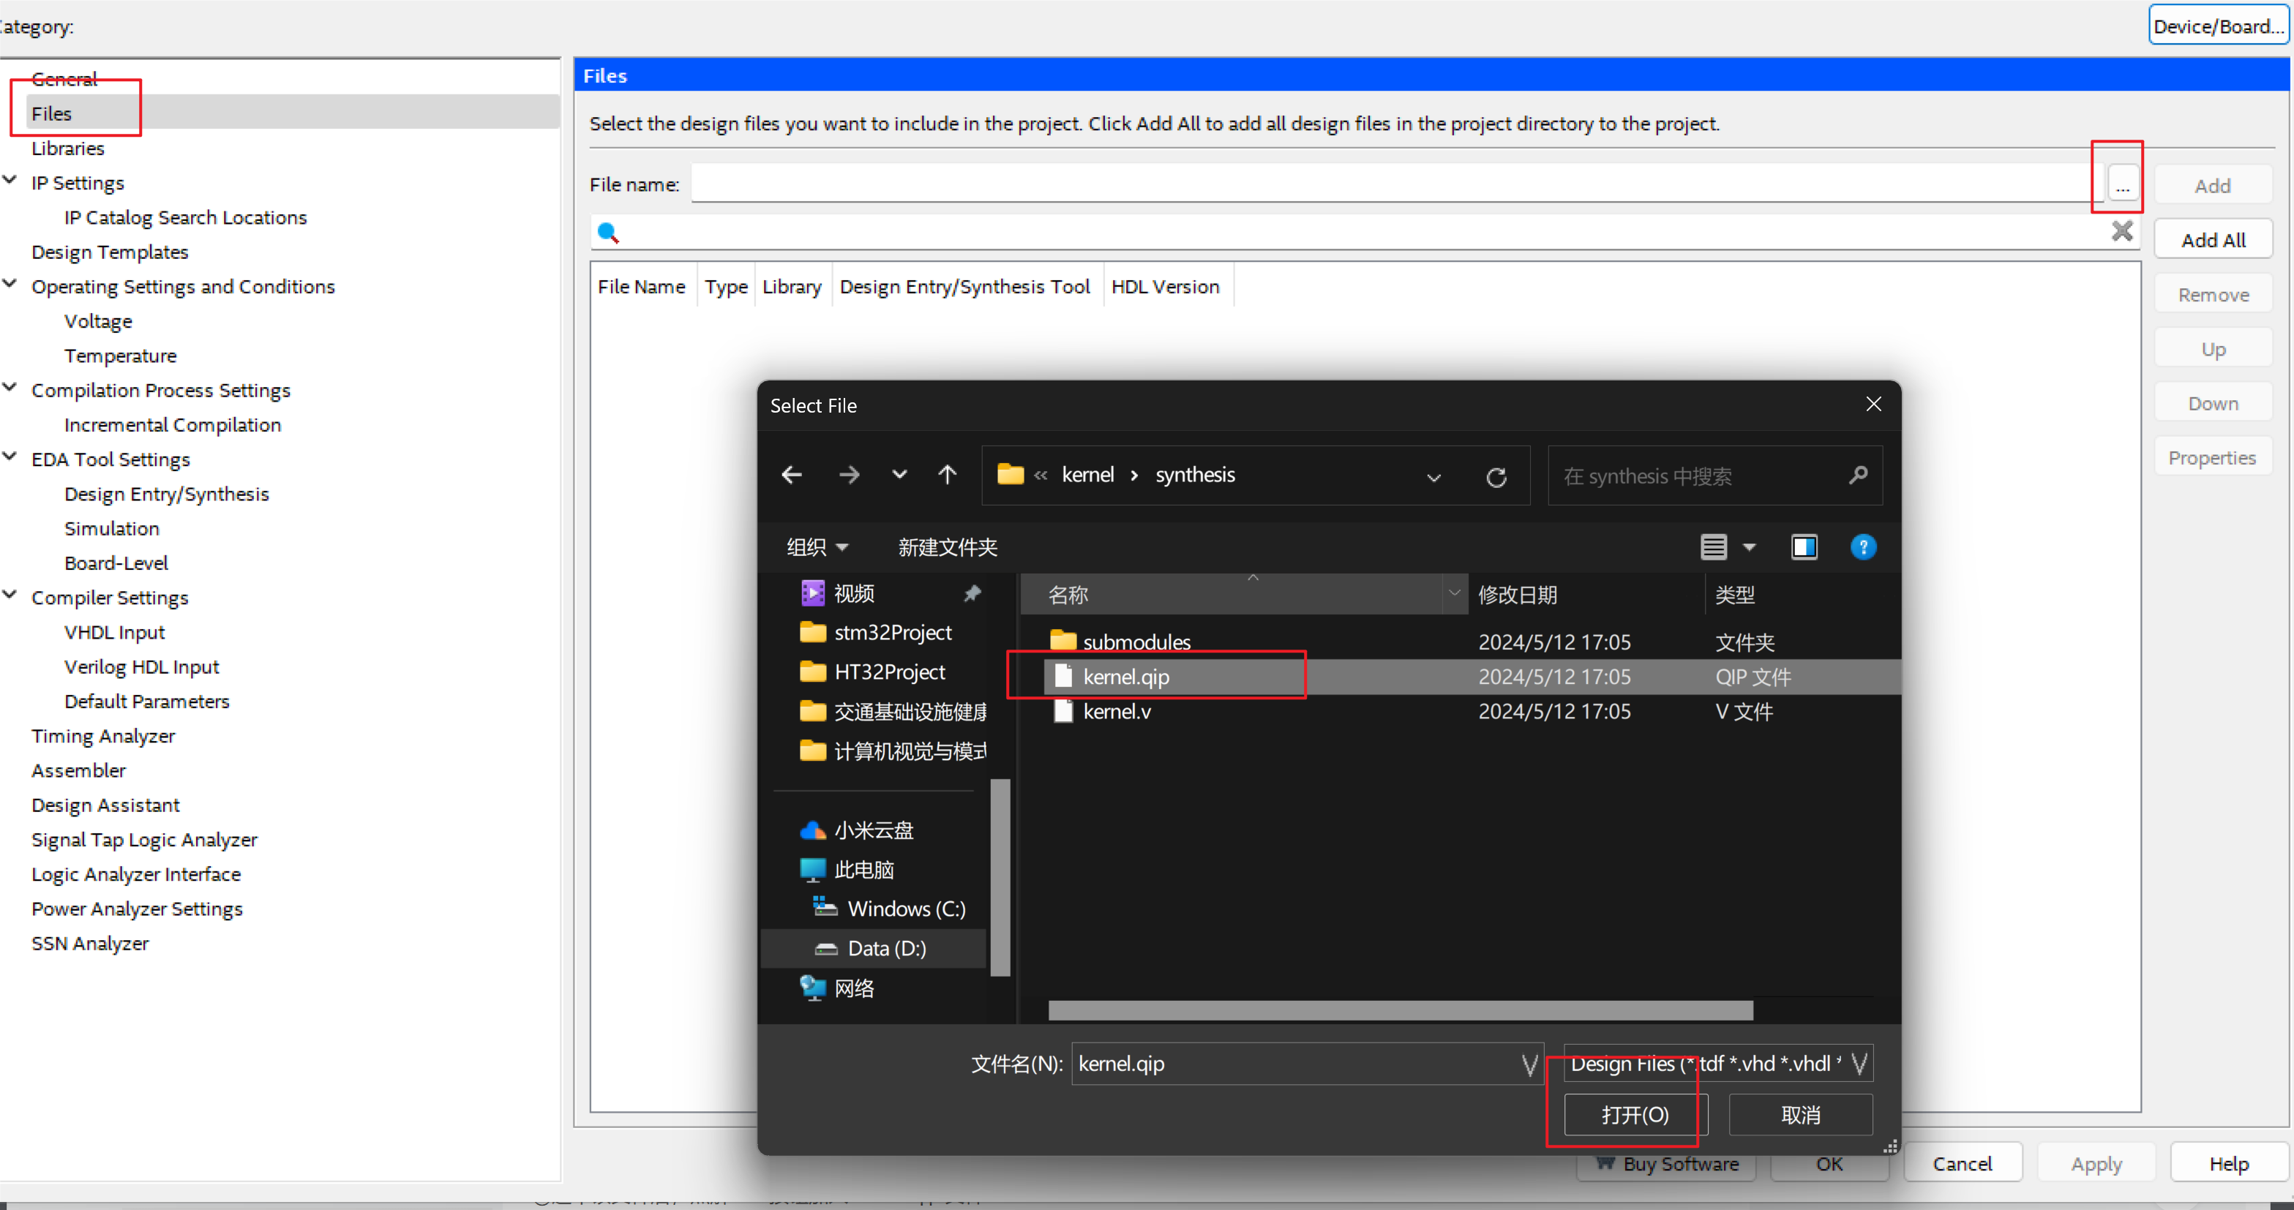The image size is (2294, 1210).
Task: Click the Design Entry/Synthesis Tool column header
Action: coord(964,287)
